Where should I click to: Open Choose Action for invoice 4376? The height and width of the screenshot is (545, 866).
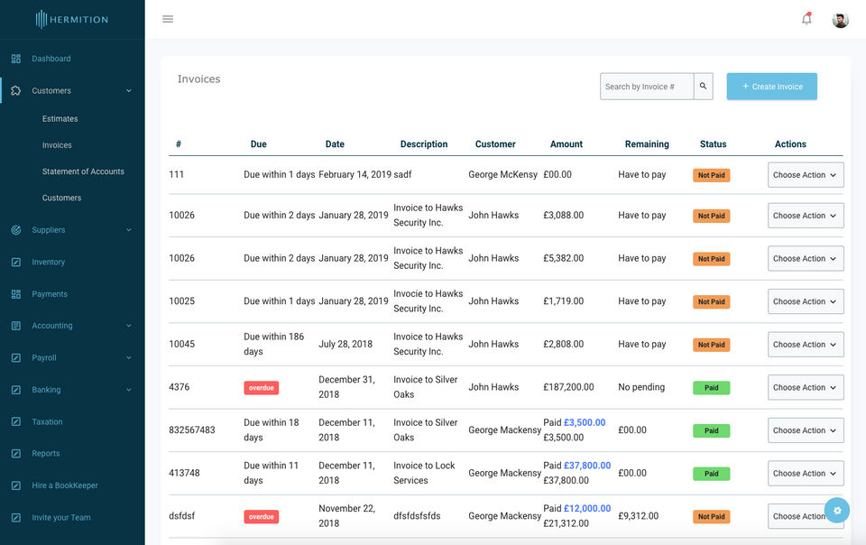[806, 388]
